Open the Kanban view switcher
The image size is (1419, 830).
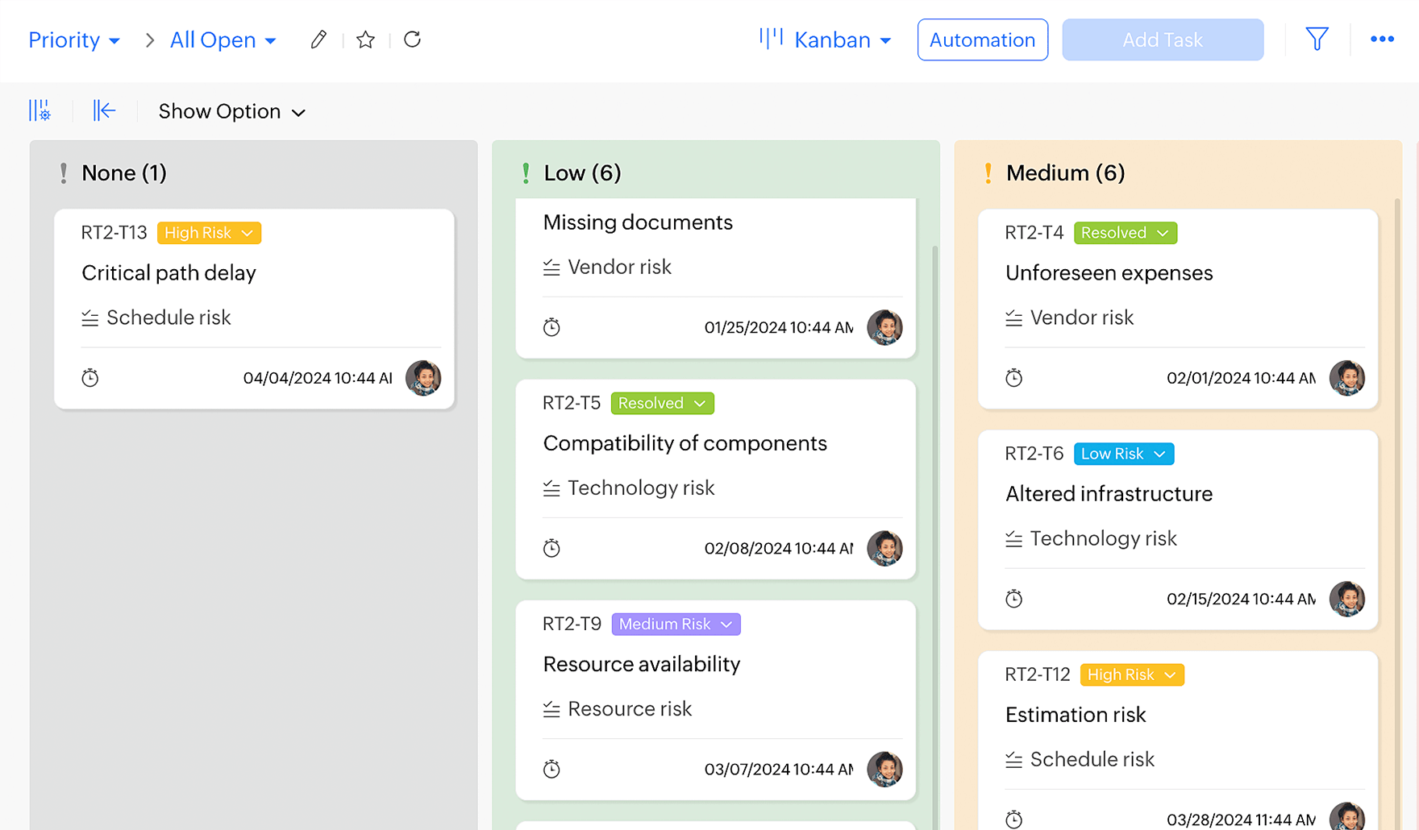(826, 40)
